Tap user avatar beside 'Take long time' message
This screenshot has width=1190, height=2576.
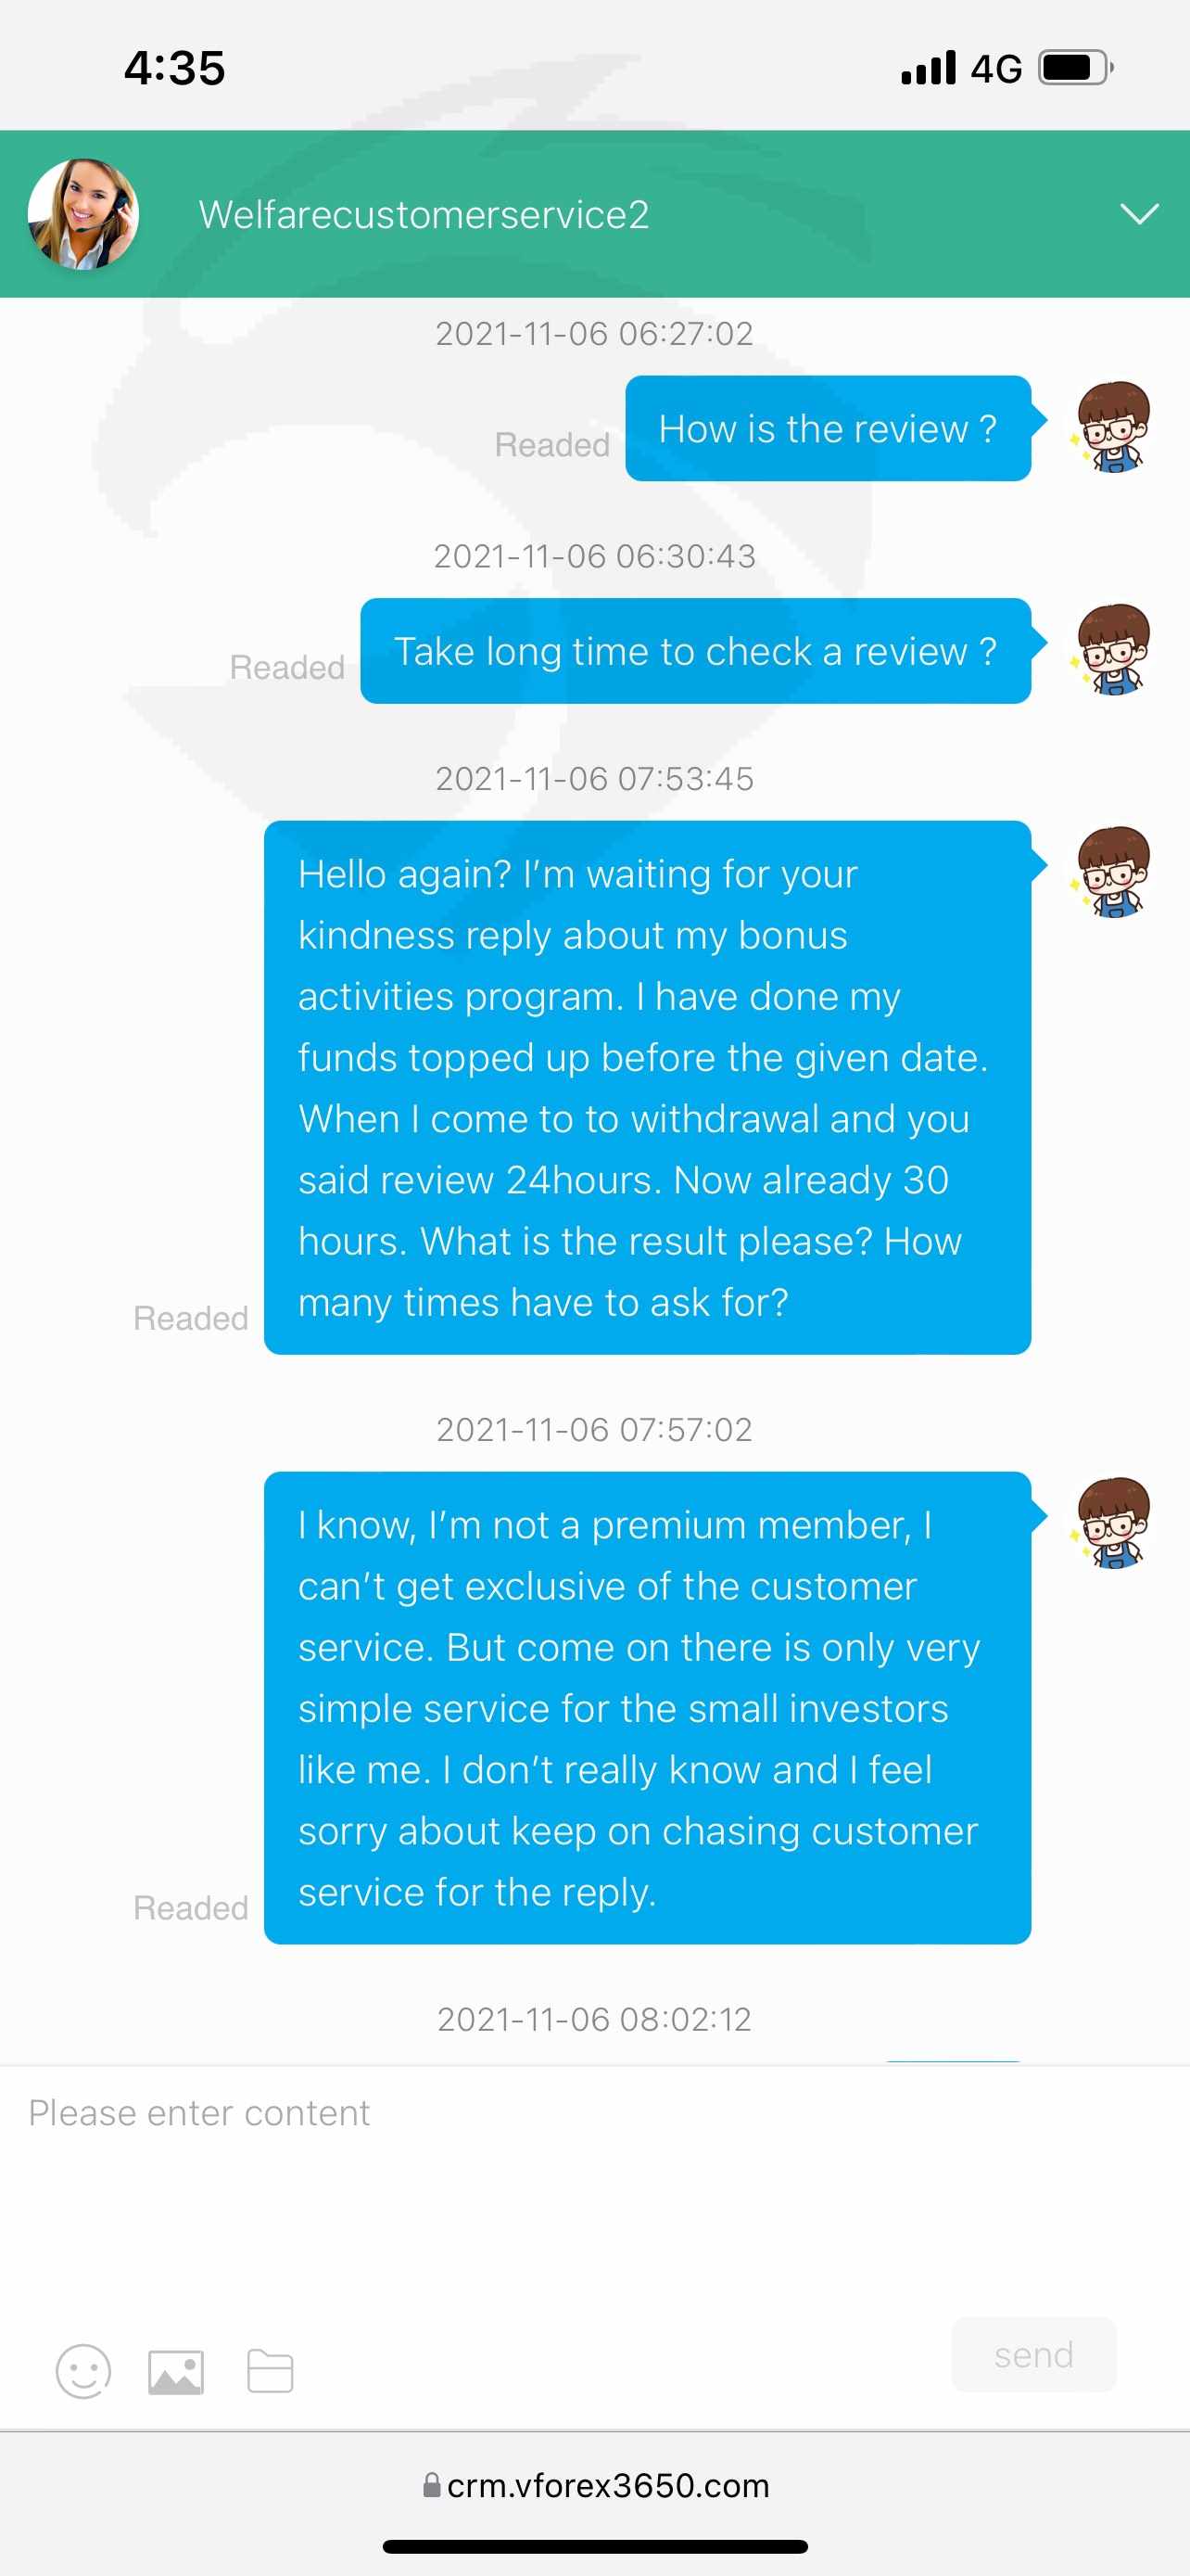click(1112, 650)
